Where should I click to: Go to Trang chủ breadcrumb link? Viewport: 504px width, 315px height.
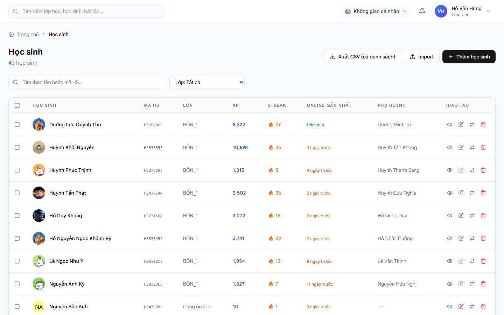click(28, 34)
